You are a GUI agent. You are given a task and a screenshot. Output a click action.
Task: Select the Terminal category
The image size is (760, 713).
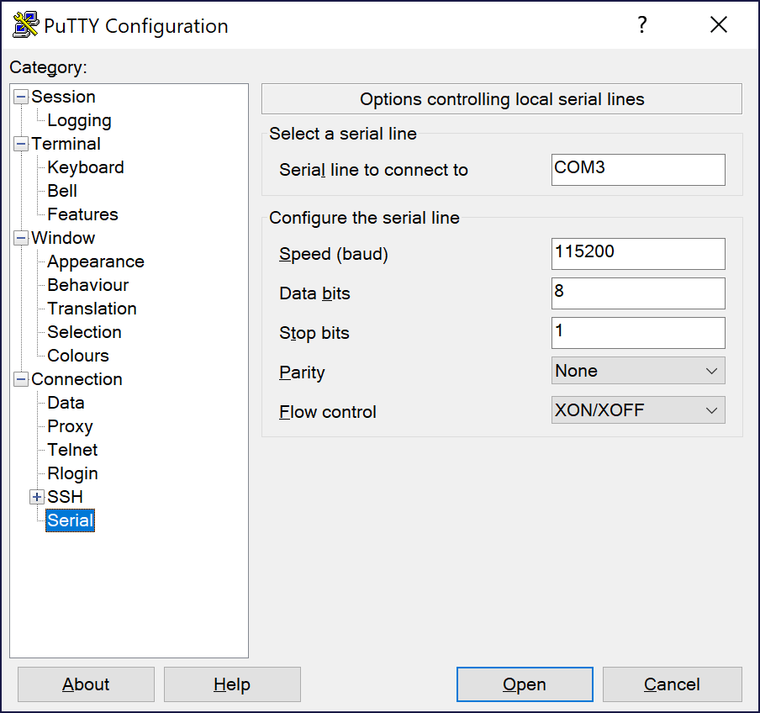pyautogui.click(x=66, y=144)
